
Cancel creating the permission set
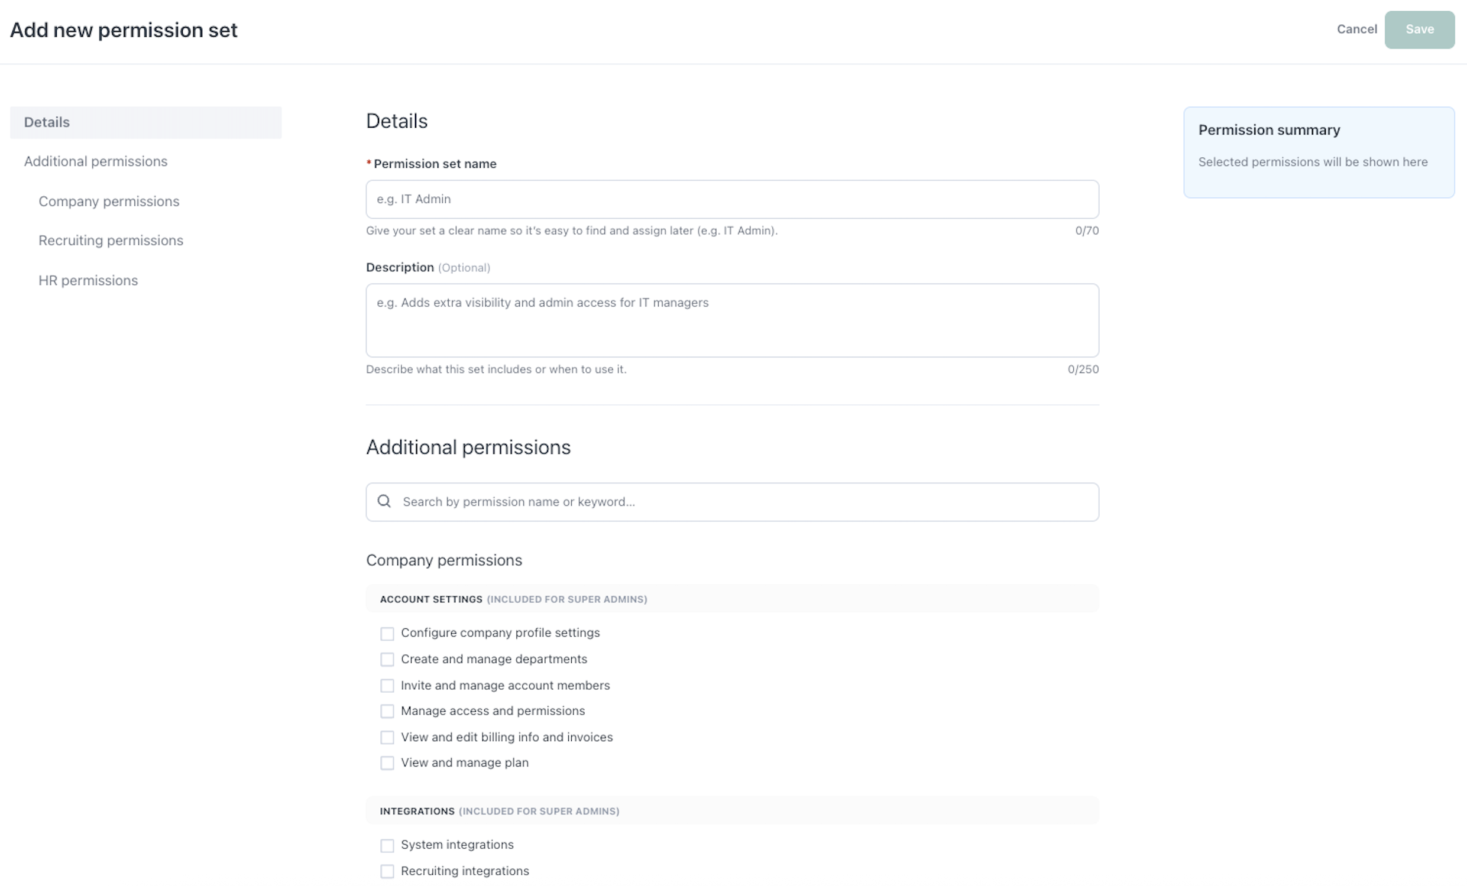point(1357,28)
